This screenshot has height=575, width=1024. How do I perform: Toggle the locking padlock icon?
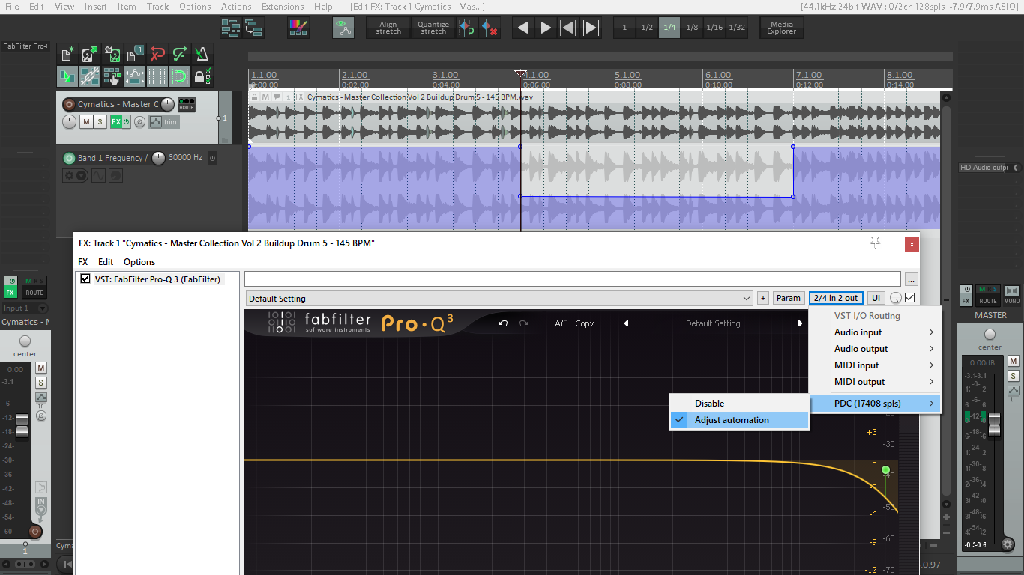(x=202, y=76)
